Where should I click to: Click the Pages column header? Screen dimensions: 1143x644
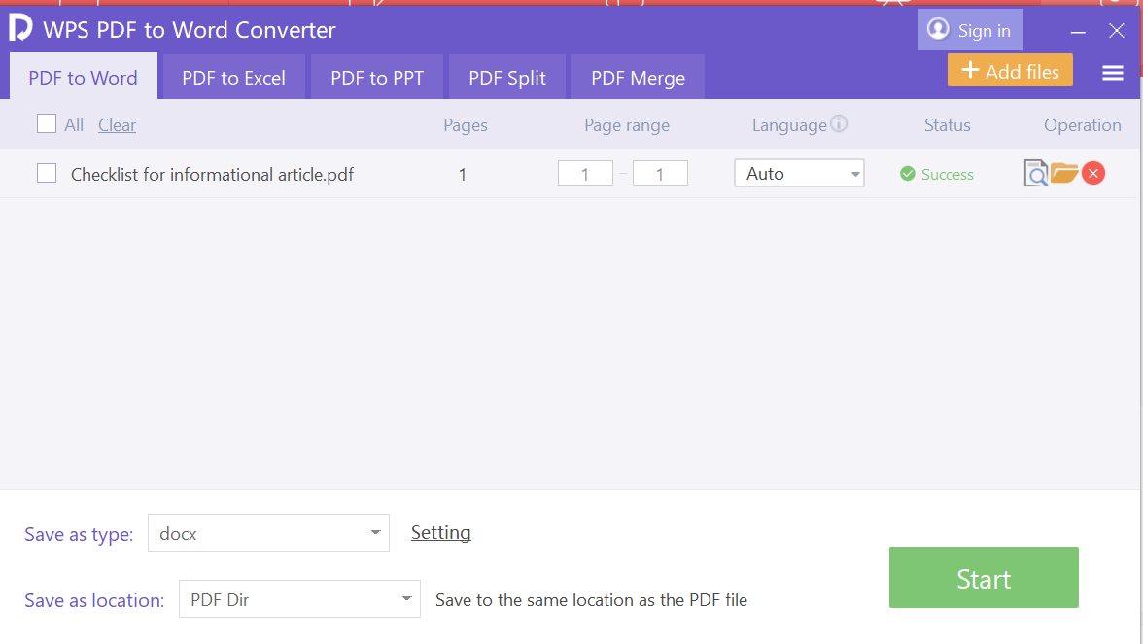click(466, 125)
